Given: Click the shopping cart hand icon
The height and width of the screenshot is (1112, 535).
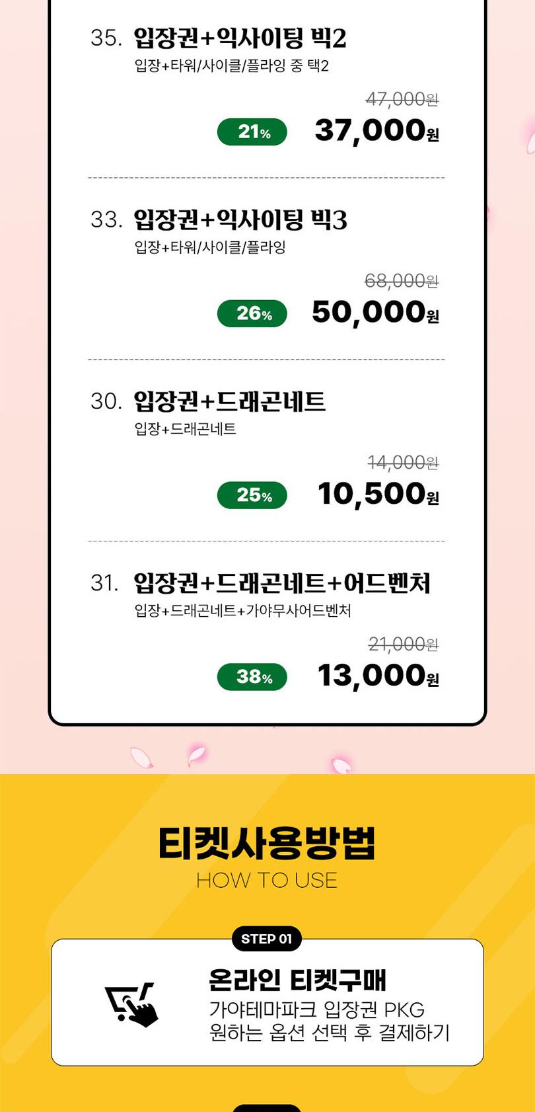Looking at the screenshot, I should tap(131, 1004).
